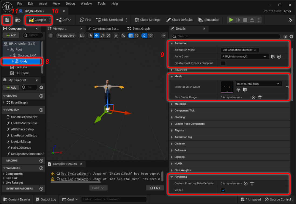Open the Debug menu
The image size is (296, 204).
70,4
